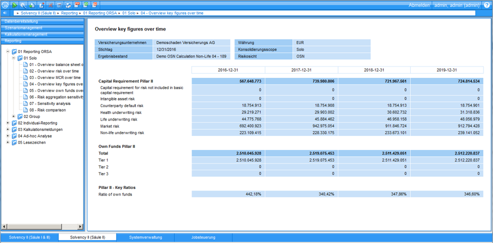The height and width of the screenshot is (243, 493).
Task: Open the Szenariomanagement accordion section
Action: point(24,28)
